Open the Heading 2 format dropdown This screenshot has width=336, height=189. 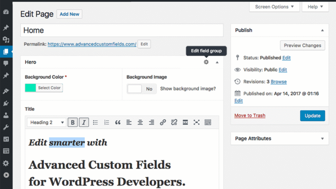pos(47,122)
